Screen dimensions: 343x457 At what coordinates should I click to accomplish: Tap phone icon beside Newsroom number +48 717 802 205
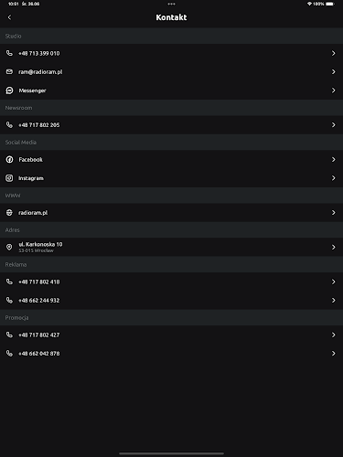9,125
